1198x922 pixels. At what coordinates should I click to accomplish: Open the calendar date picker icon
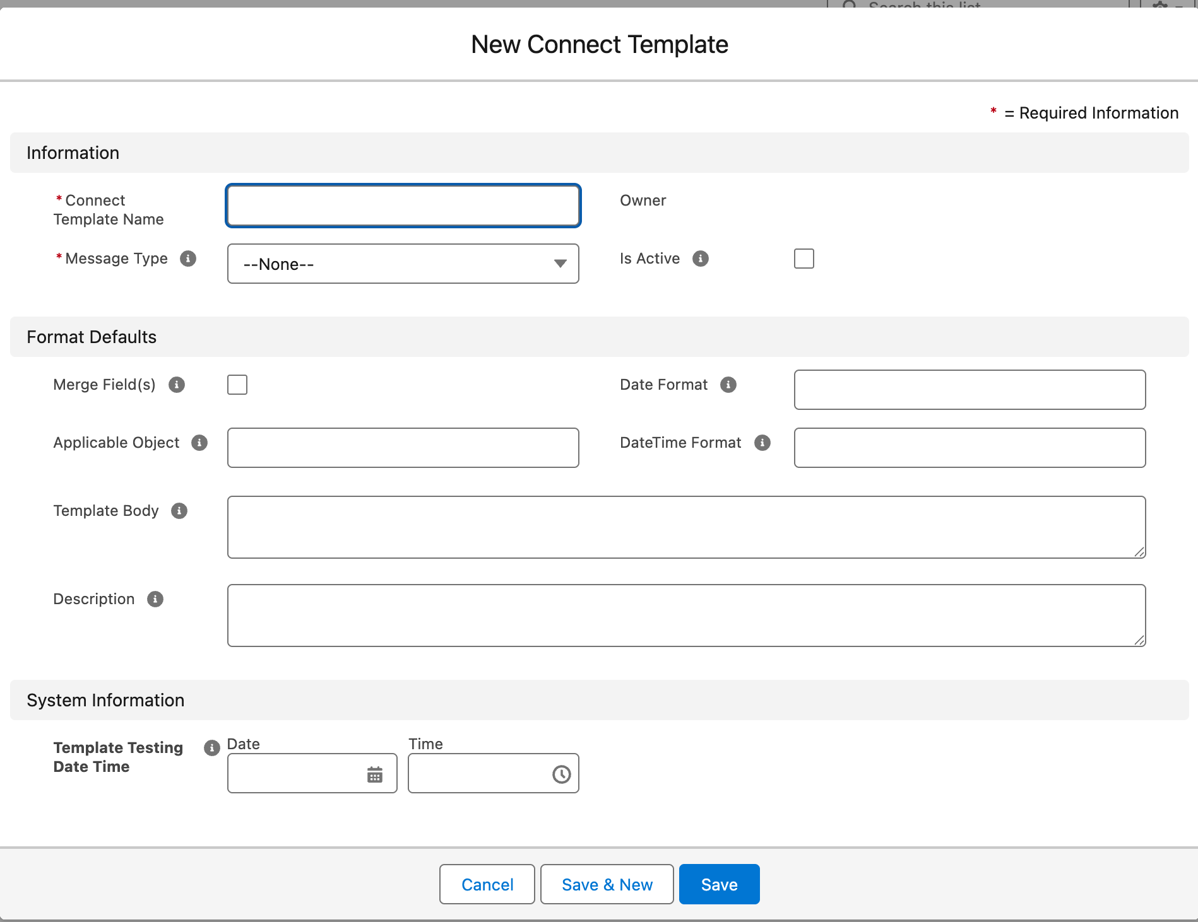coord(375,774)
